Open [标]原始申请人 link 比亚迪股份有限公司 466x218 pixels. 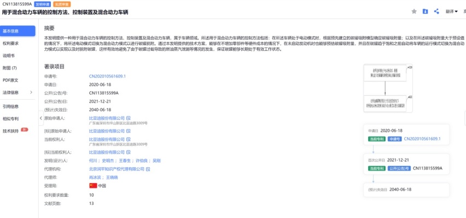(107, 131)
